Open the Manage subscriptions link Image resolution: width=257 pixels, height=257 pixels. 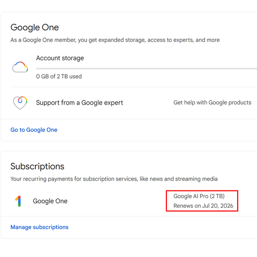[x=40, y=227]
